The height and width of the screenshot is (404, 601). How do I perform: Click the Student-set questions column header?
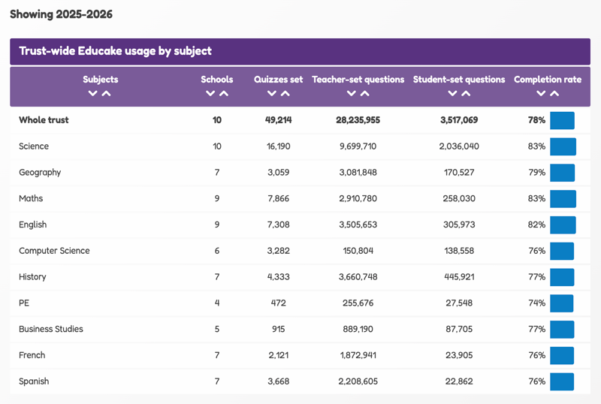[x=459, y=80]
